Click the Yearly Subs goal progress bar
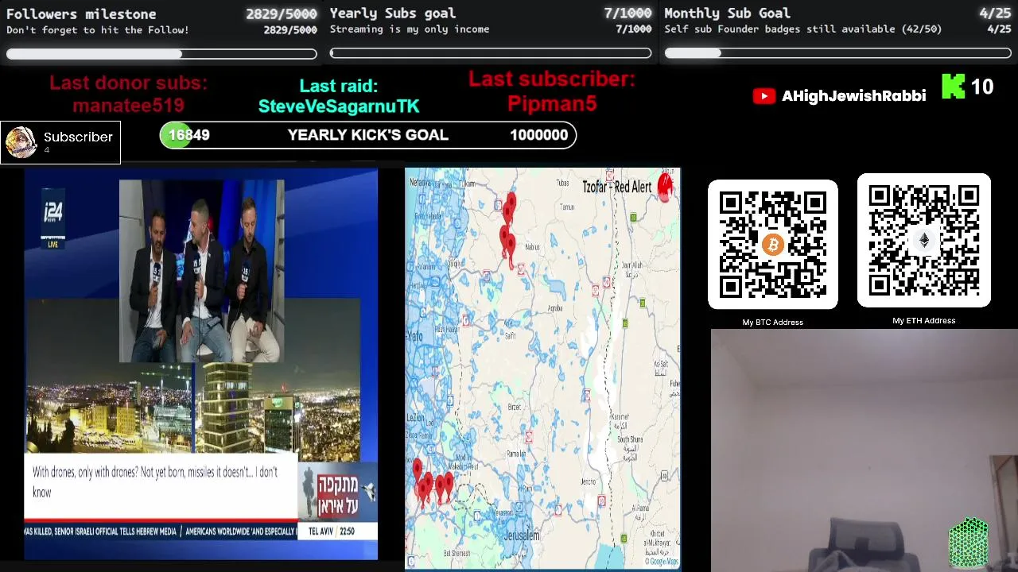 point(491,54)
